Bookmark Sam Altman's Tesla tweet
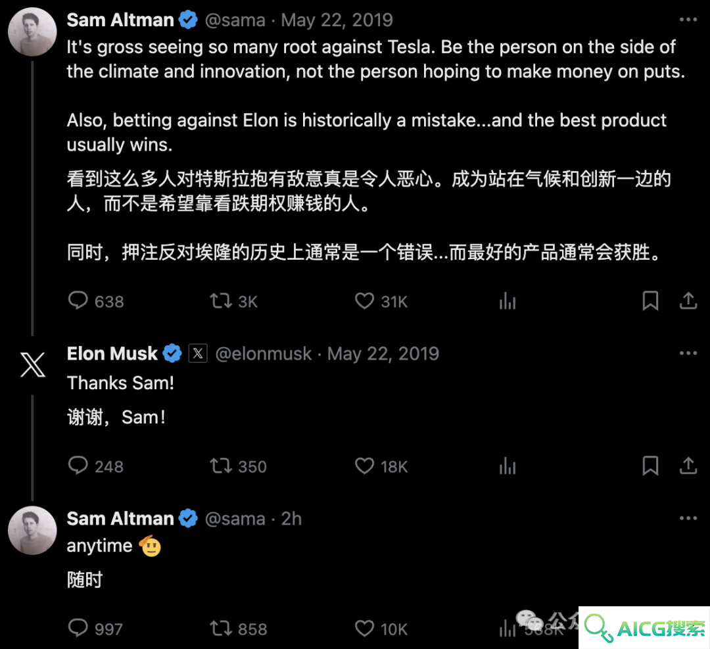Viewport: 710px width, 649px height. coord(651,300)
